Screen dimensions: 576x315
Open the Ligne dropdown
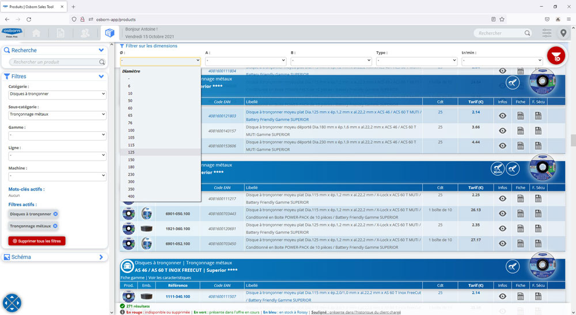tap(57, 155)
